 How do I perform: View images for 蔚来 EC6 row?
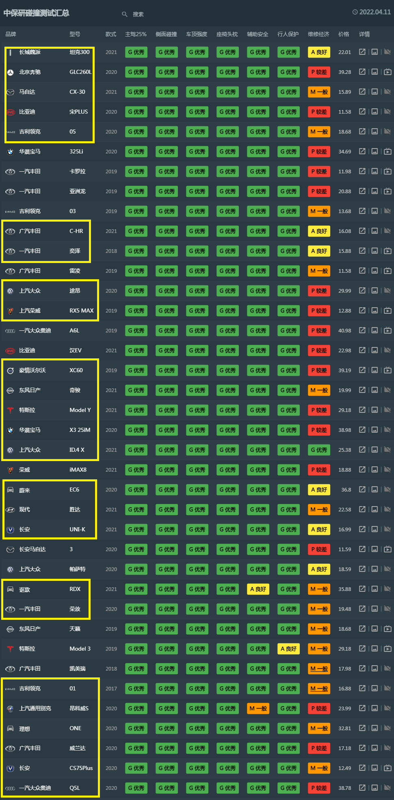[375, 489]
